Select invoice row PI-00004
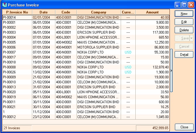196x133 pixels. [86, 37]
